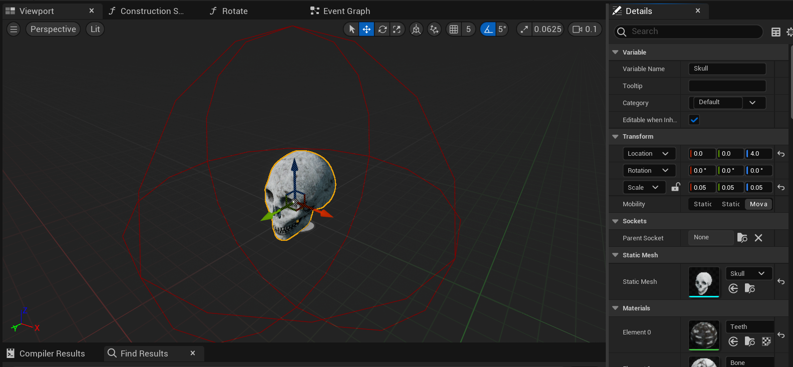Image resolution: width=793 pixels, height=367 pixels.
Task: Toggle surface snapping in the viewport toolbar
Action: (434, 30)
